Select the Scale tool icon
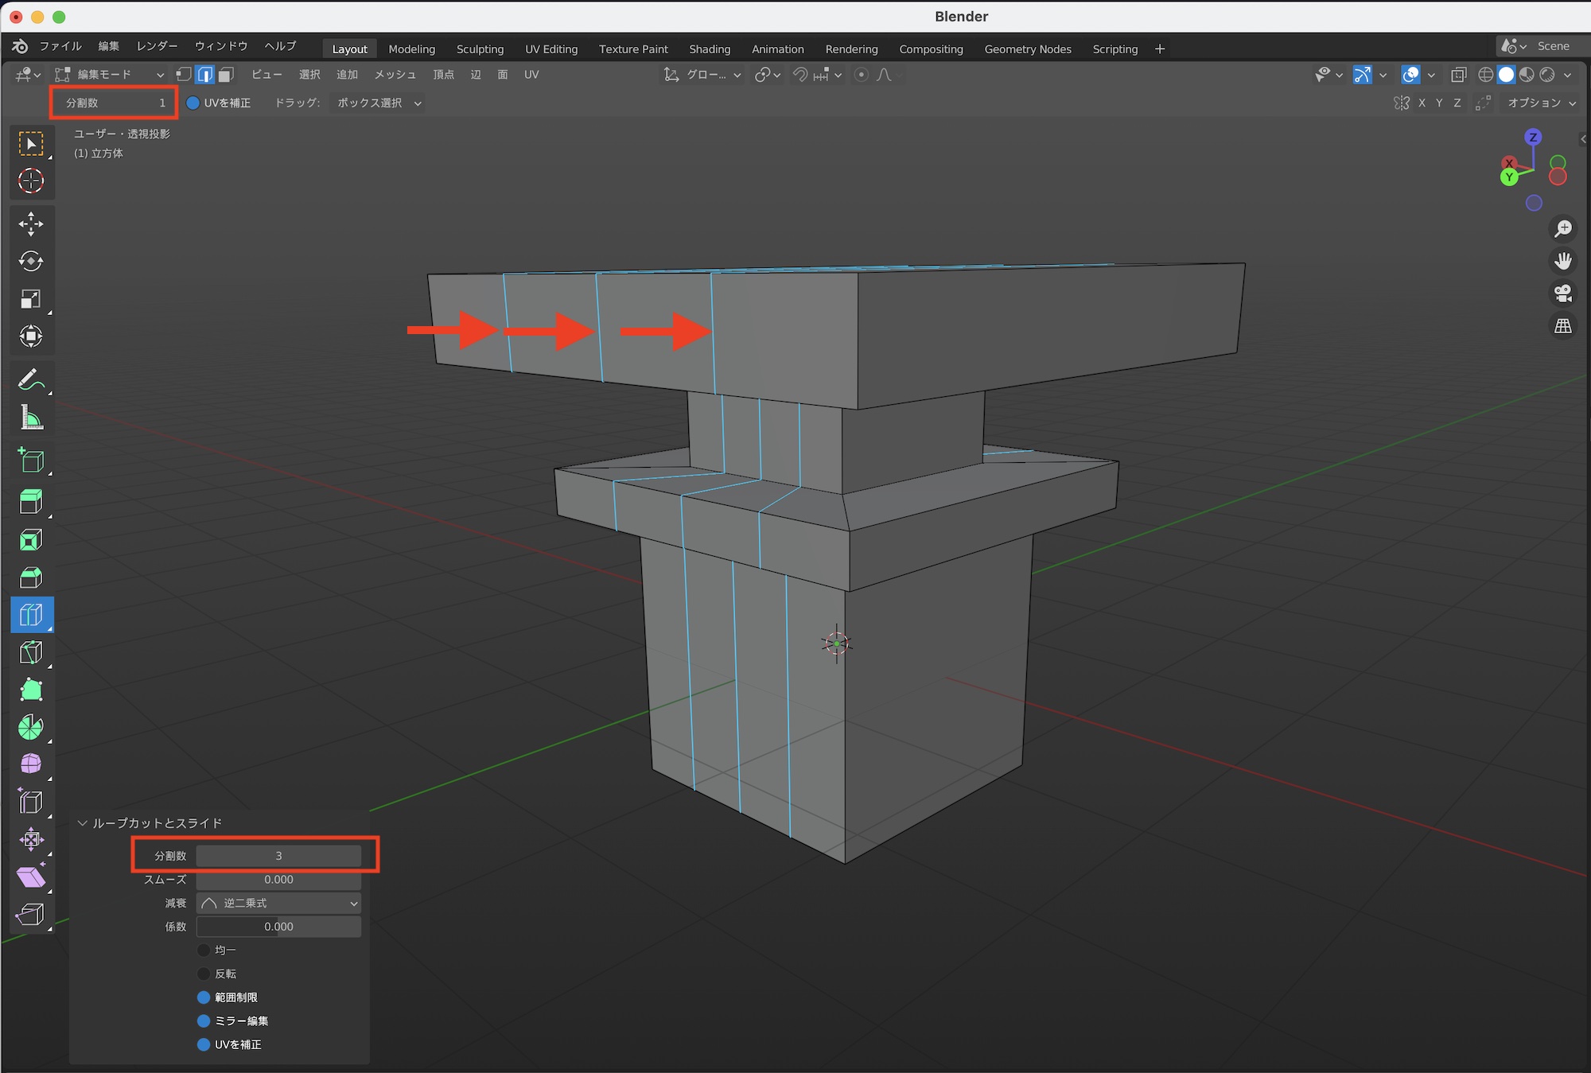Screen dimensions: 1591x1073 [31, 299]
